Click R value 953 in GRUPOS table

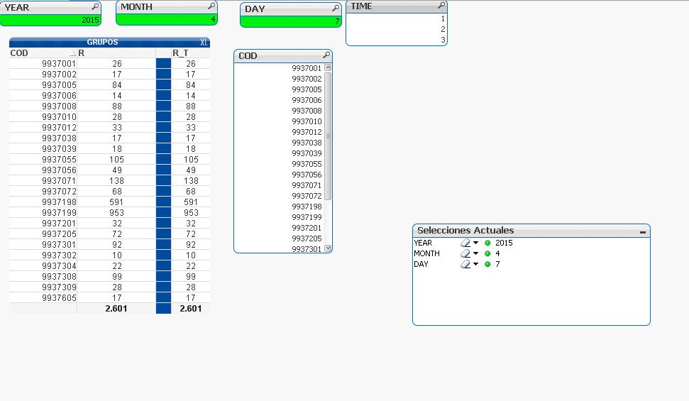point(116,213)
